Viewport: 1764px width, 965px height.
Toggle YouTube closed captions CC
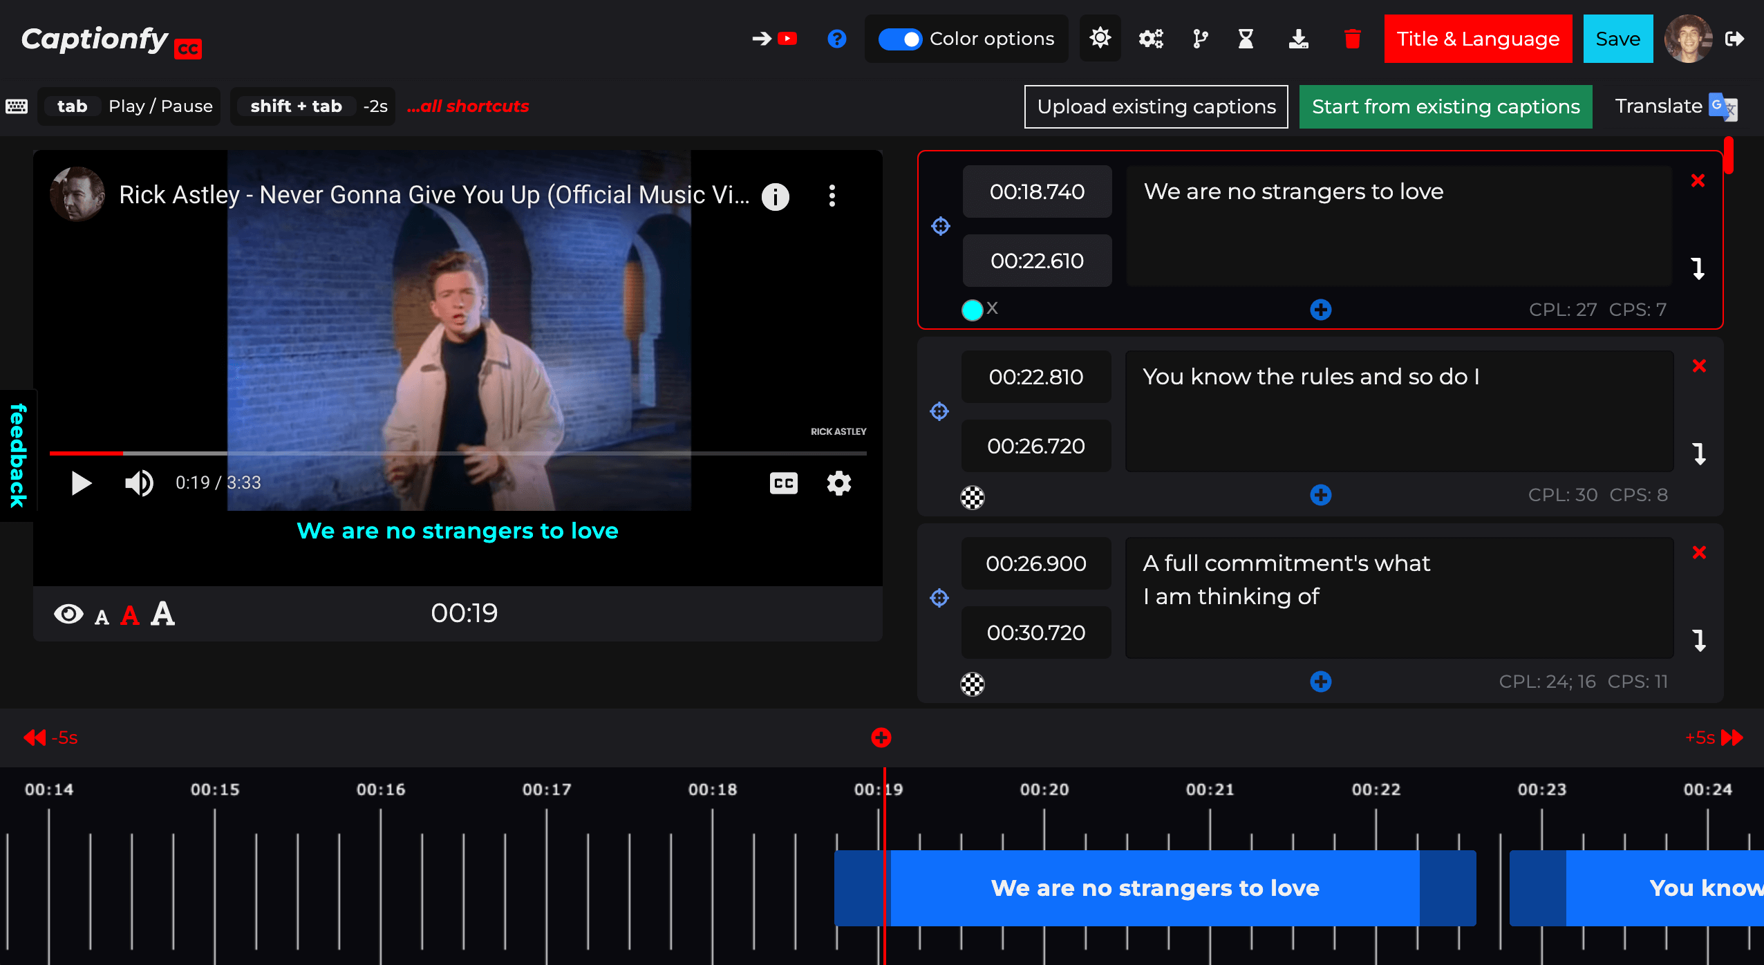(783, 482)
